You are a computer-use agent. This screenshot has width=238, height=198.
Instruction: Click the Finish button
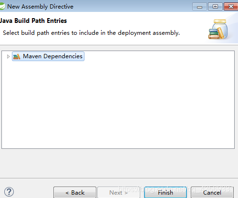click(x=166, y=192)
